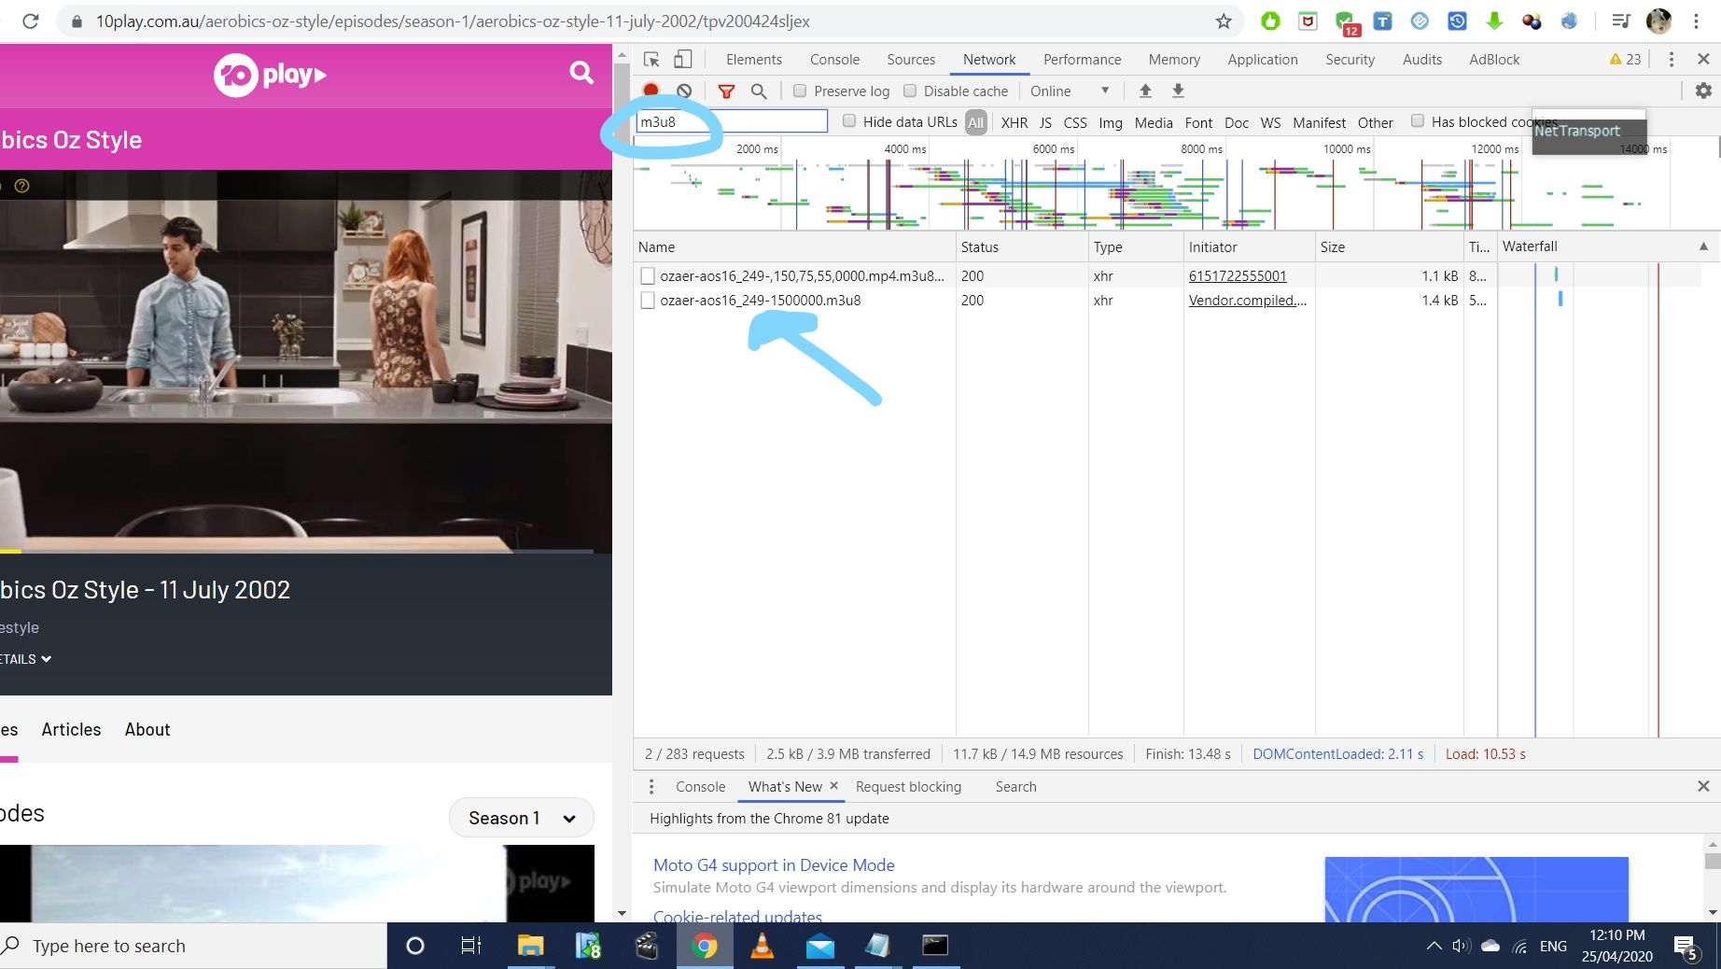Check the Disable cache option
Image resolution: width=1721 pixels, height=969 pixels.
coord(910,91)
